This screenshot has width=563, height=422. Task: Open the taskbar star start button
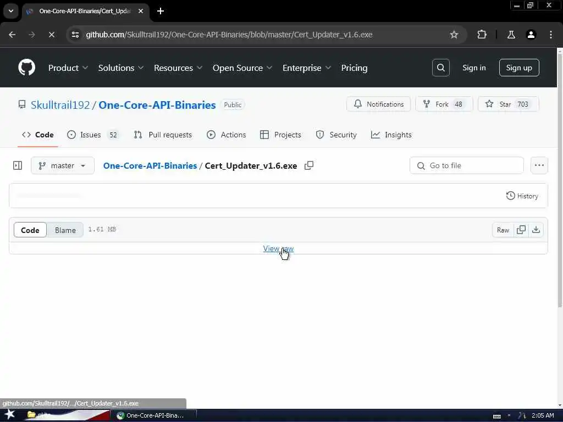10,414
